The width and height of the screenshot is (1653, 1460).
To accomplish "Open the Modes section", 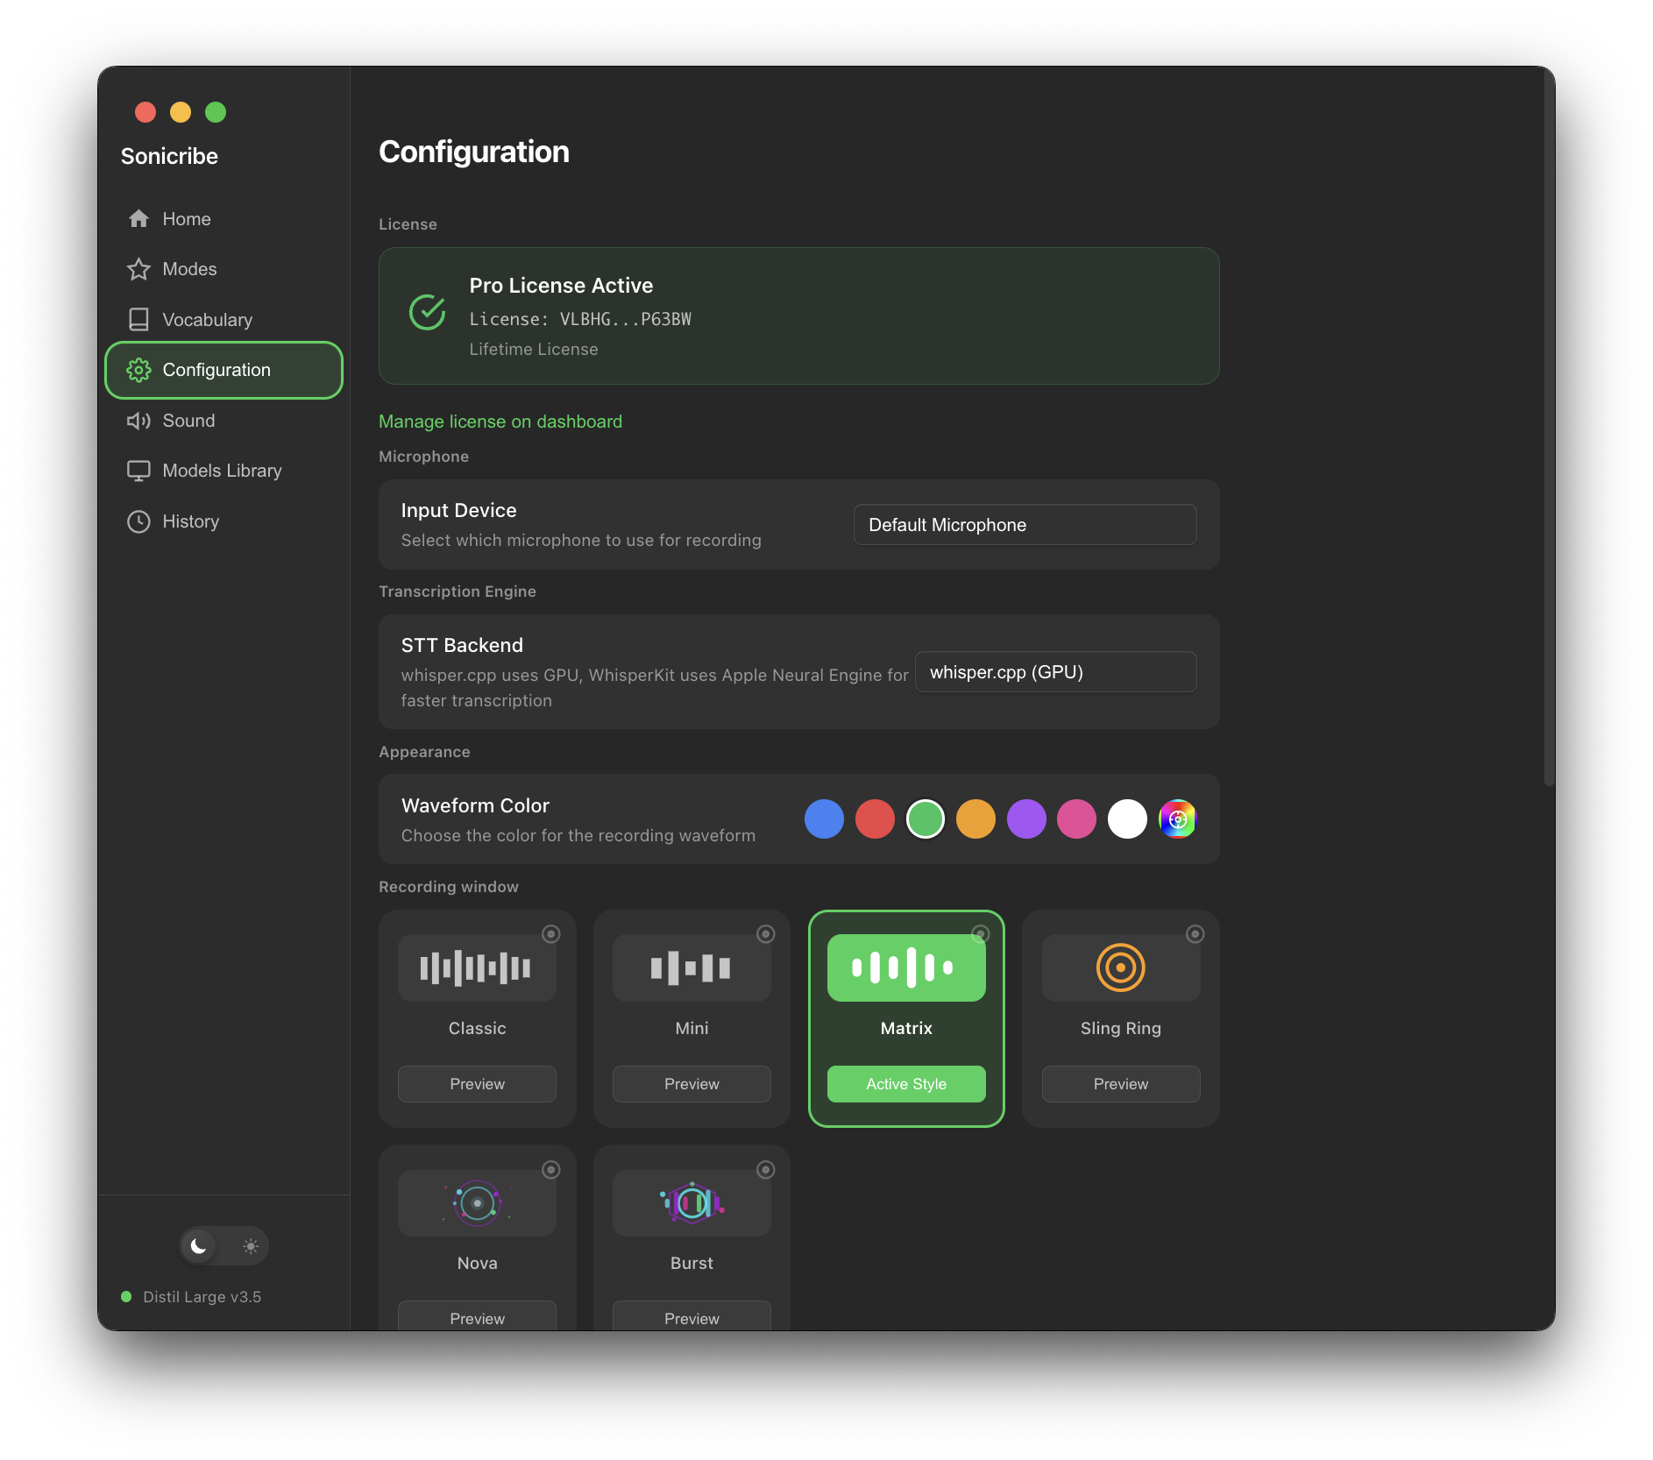I will pyautogui.click(x=223, y=269).
